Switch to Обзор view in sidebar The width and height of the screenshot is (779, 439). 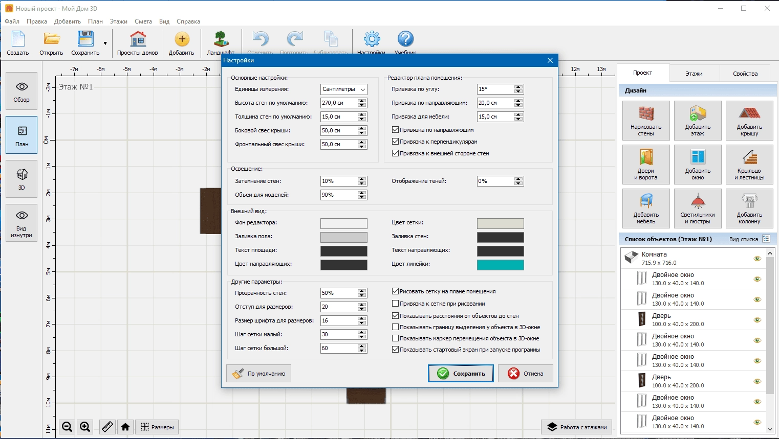pos(21,91)
